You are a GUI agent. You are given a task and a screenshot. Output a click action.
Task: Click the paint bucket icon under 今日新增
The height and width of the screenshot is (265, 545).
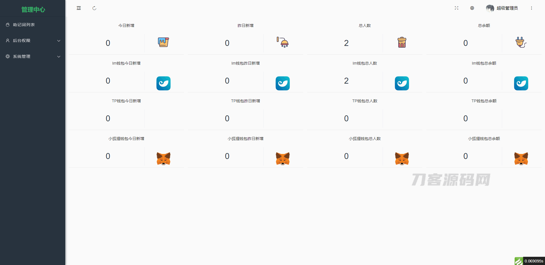coord(163,42)
